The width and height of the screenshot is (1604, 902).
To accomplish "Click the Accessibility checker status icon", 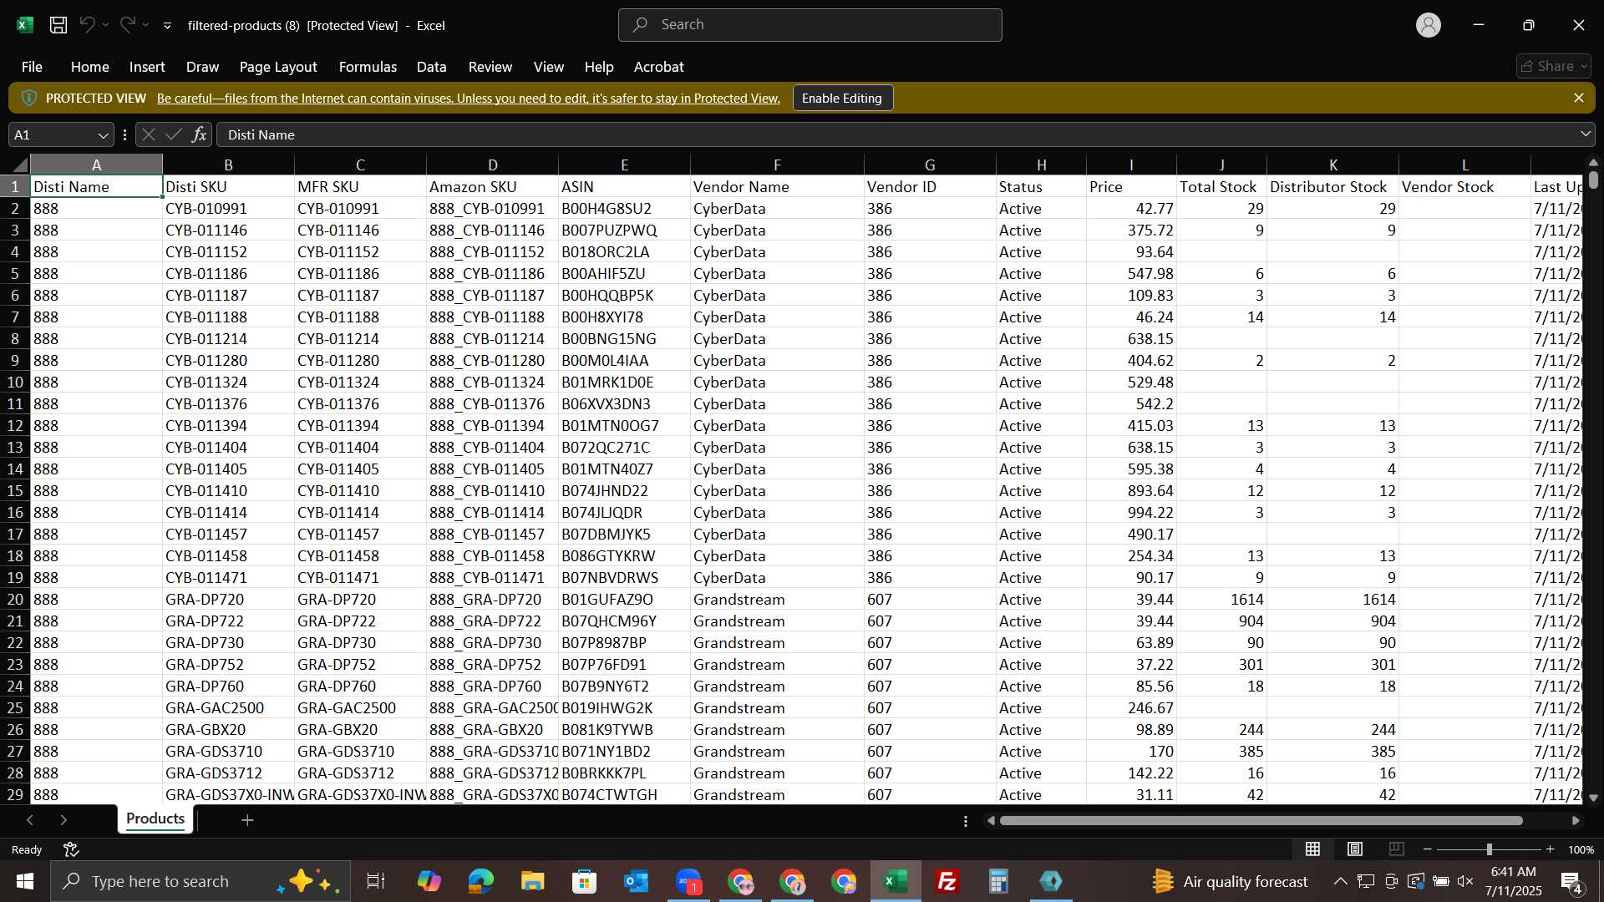I will 71,849.
